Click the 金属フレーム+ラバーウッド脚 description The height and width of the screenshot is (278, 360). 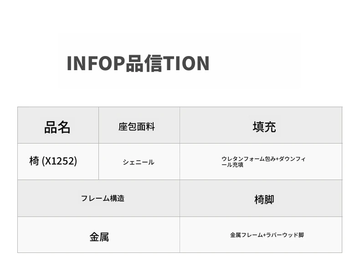(267, 235)
